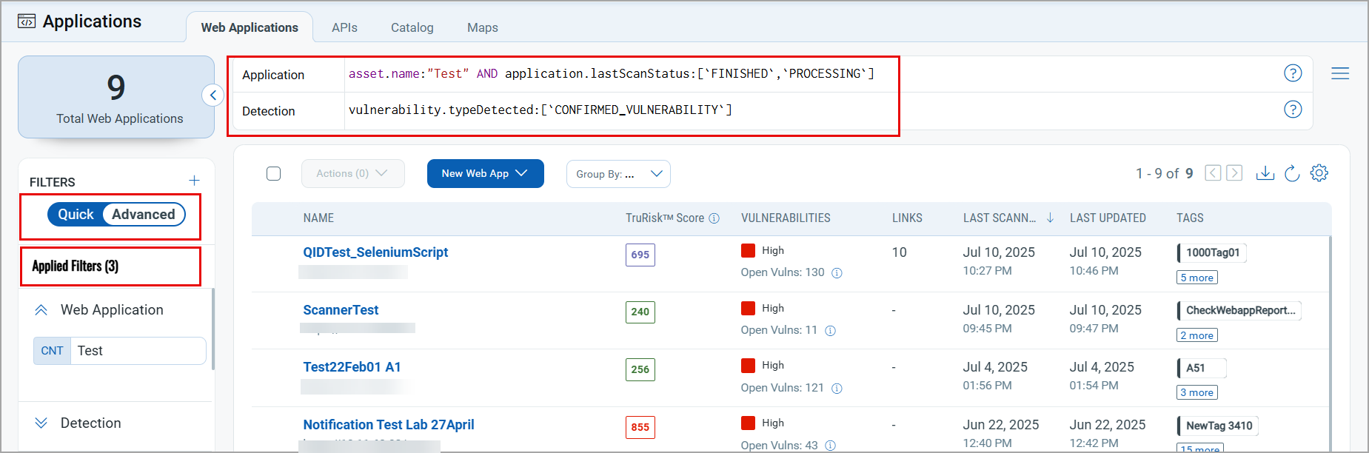The width and height of the screenshot is (1369, 453).
Task: Add a new filter with plus icon
Action: pos(194,181)
